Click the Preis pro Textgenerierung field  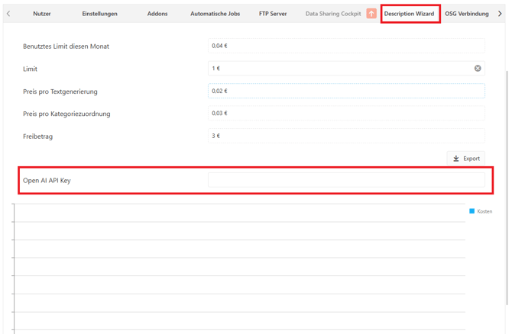345,91
